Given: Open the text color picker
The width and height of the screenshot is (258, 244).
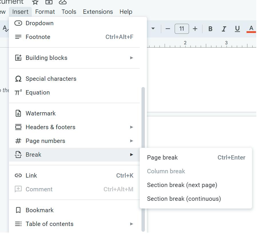Looking at the screenshot, I should tap(251, 29).
